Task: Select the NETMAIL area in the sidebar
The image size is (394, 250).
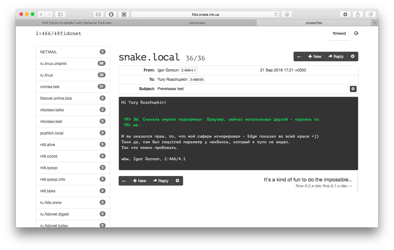Action: (x=49, y=52)
